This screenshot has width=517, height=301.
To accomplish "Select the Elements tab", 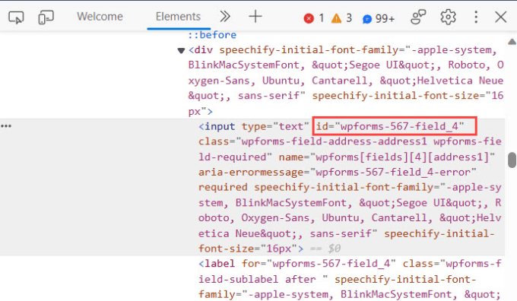I will click(x=178, y=17).
